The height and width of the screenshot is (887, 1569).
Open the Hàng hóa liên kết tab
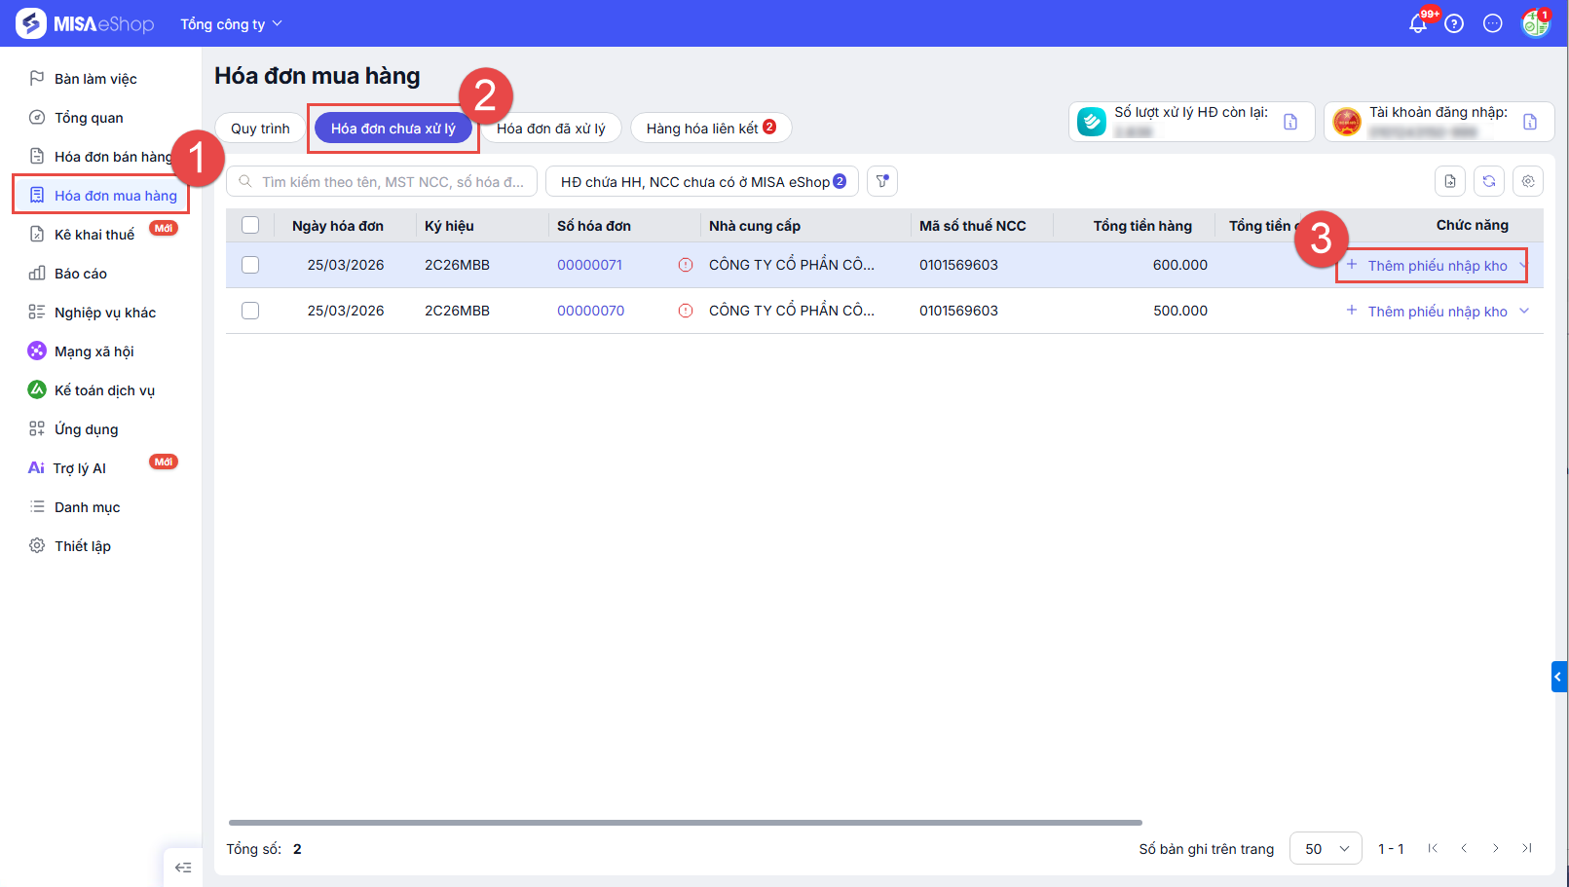point(711,128)
